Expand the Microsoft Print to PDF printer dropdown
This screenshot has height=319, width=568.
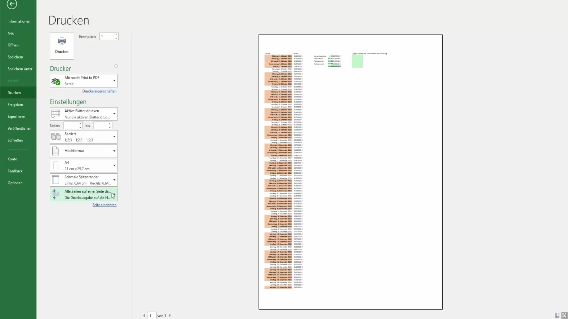tap(114, 81)
